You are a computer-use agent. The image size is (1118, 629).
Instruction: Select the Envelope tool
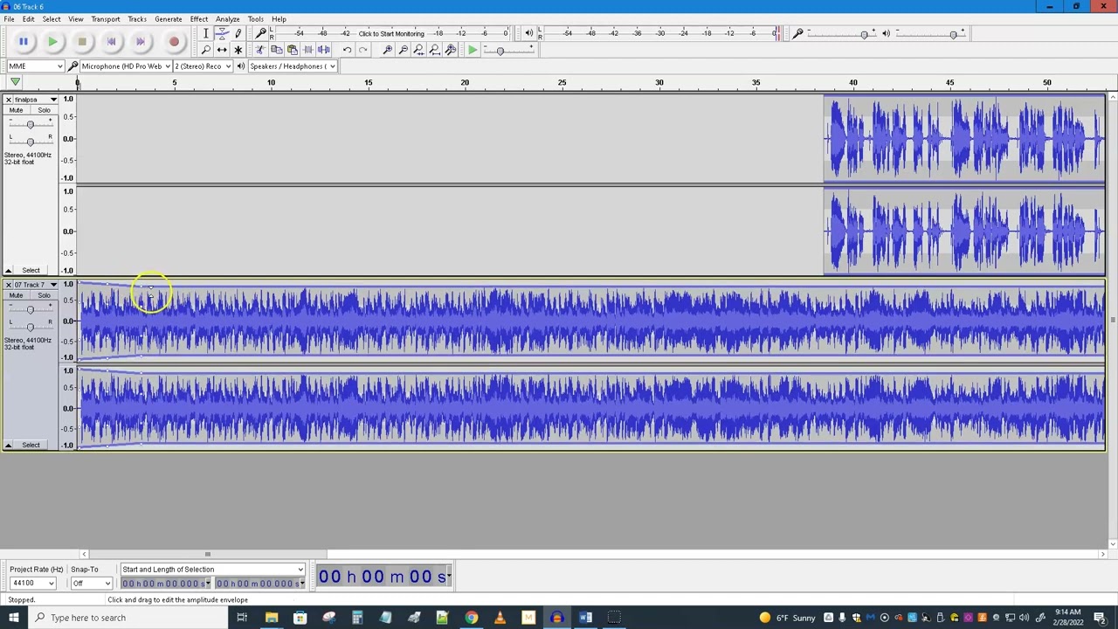[222, 33]
